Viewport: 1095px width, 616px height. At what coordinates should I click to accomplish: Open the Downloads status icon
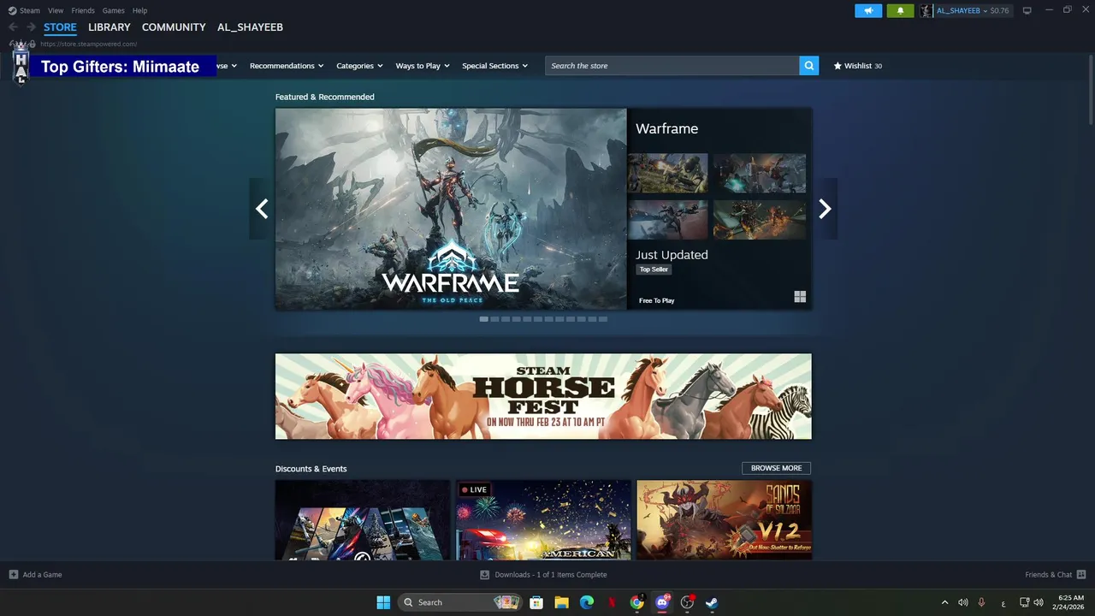click(485, 575)
